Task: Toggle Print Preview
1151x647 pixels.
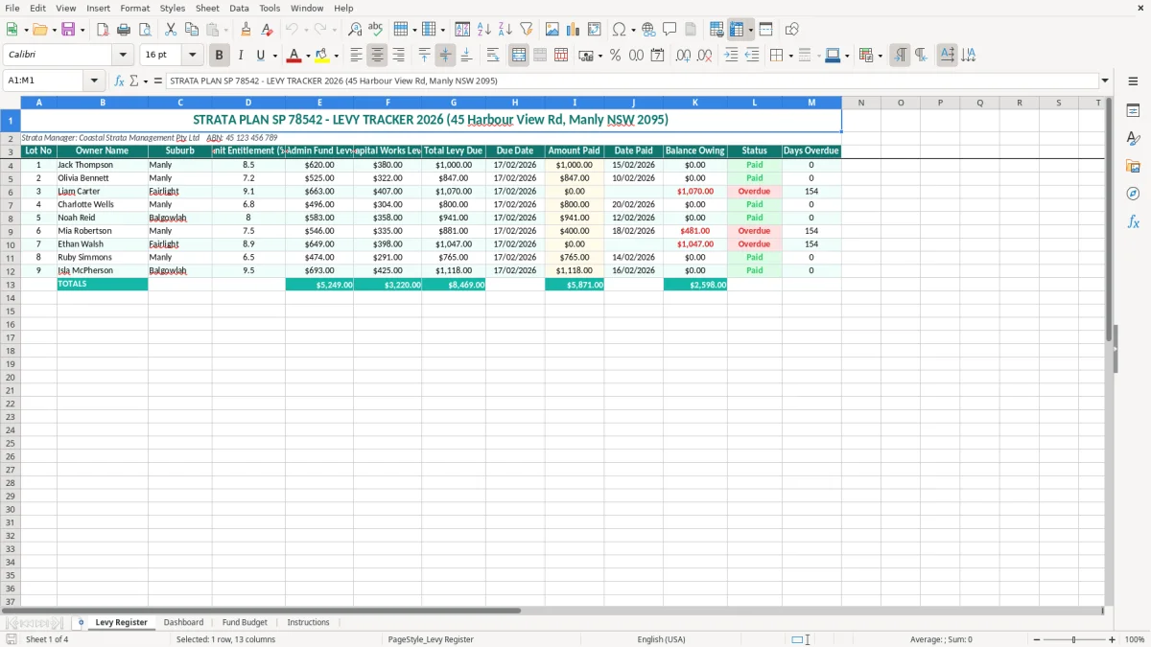Action: 145,30
